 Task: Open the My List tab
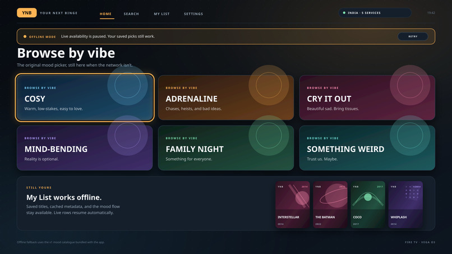click(162, 14)
